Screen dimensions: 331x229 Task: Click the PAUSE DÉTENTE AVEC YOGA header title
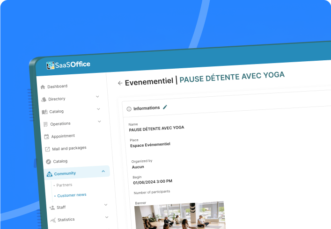point(232,77)
